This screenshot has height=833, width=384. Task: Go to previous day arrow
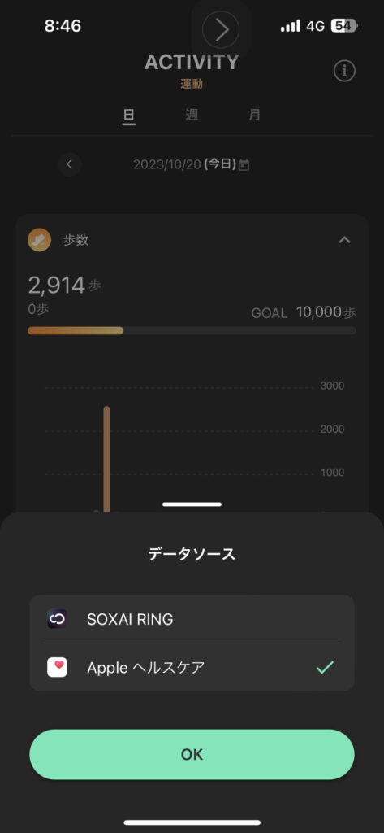[x=70, y=164]
